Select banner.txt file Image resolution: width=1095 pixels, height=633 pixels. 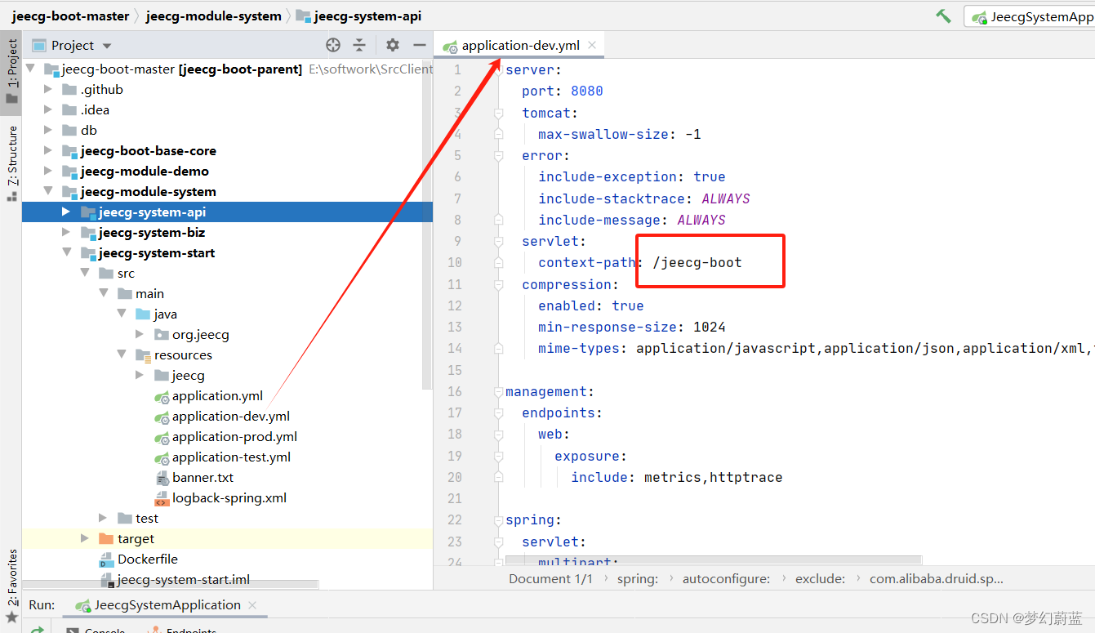tap(203, 477)
